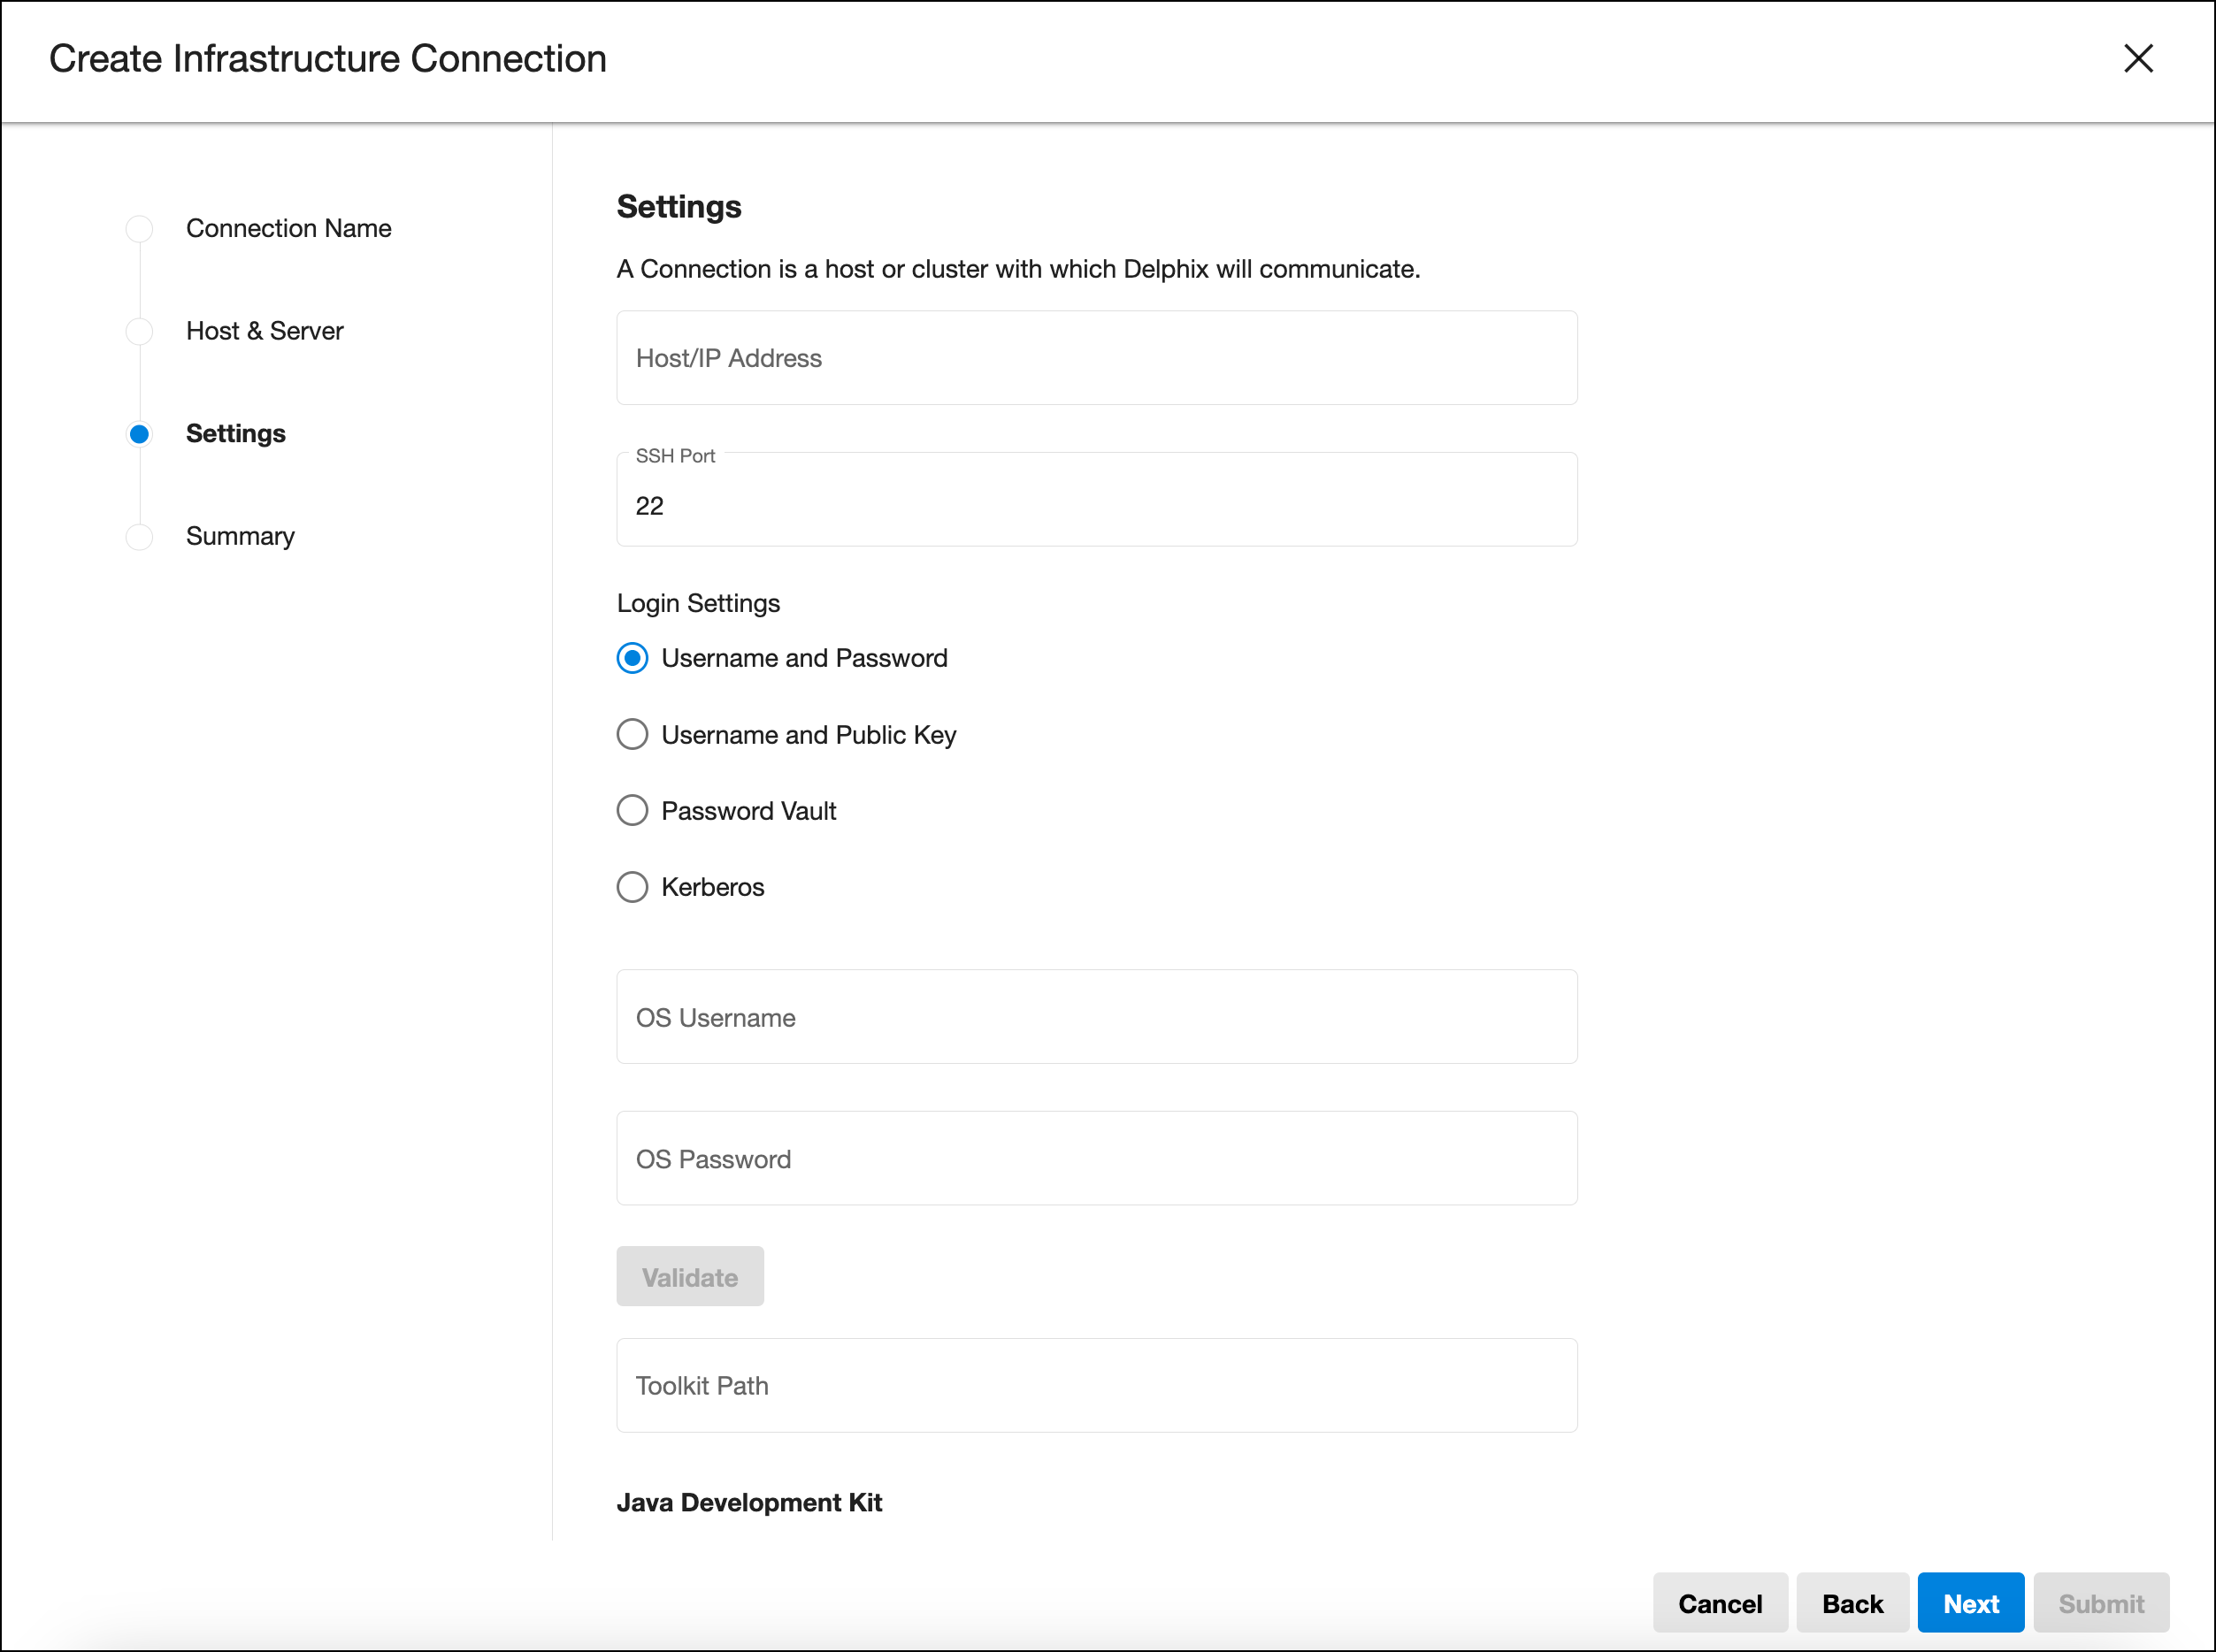Click the dialog title text
Screen dimensions: 2216x1652
pyautogui.click(x=328, y=59)
